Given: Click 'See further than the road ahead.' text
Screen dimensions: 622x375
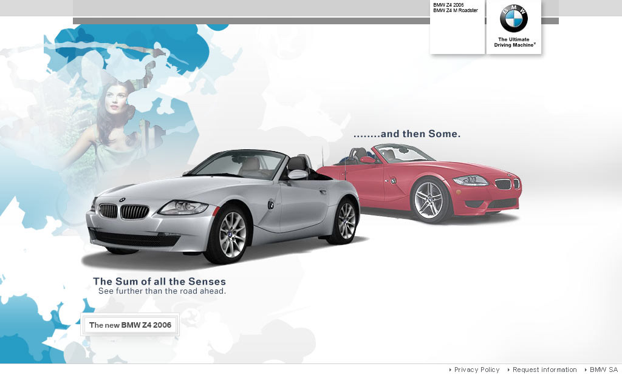Looking at the screenshot, I should 162,291.
